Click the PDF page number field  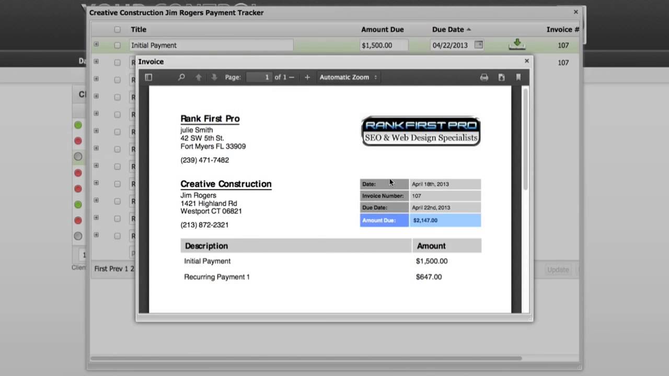[x=259, y=77]
